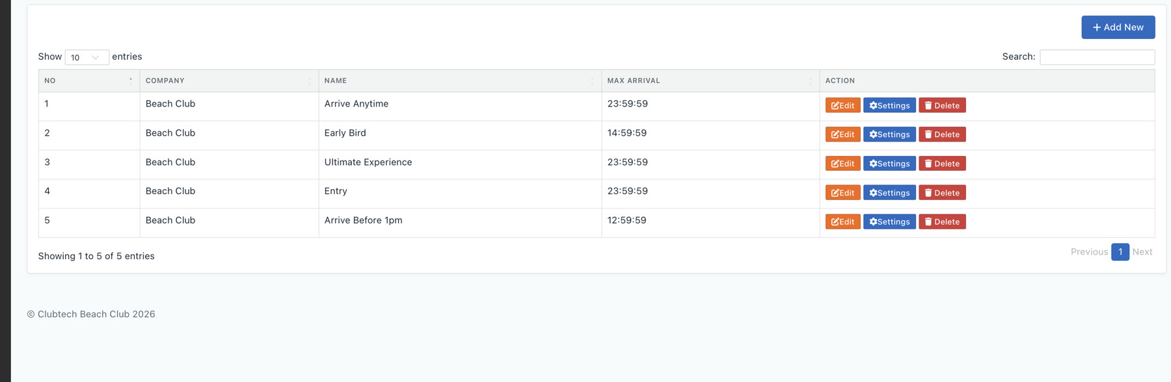
Task: Edit the Early Bird row
Action: pyautogui.click(x=842, y=134)
